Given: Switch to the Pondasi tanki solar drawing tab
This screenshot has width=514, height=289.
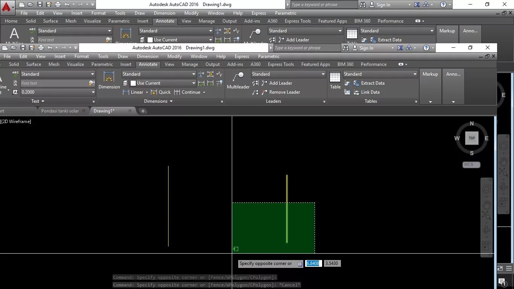Looking at the screenshot, I should click(60, 111).
